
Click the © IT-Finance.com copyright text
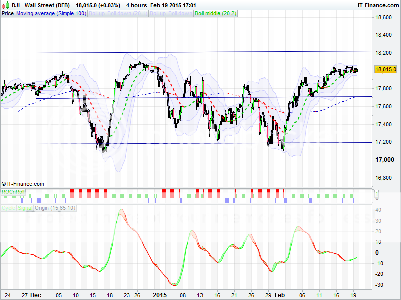[x=23, y=184]
